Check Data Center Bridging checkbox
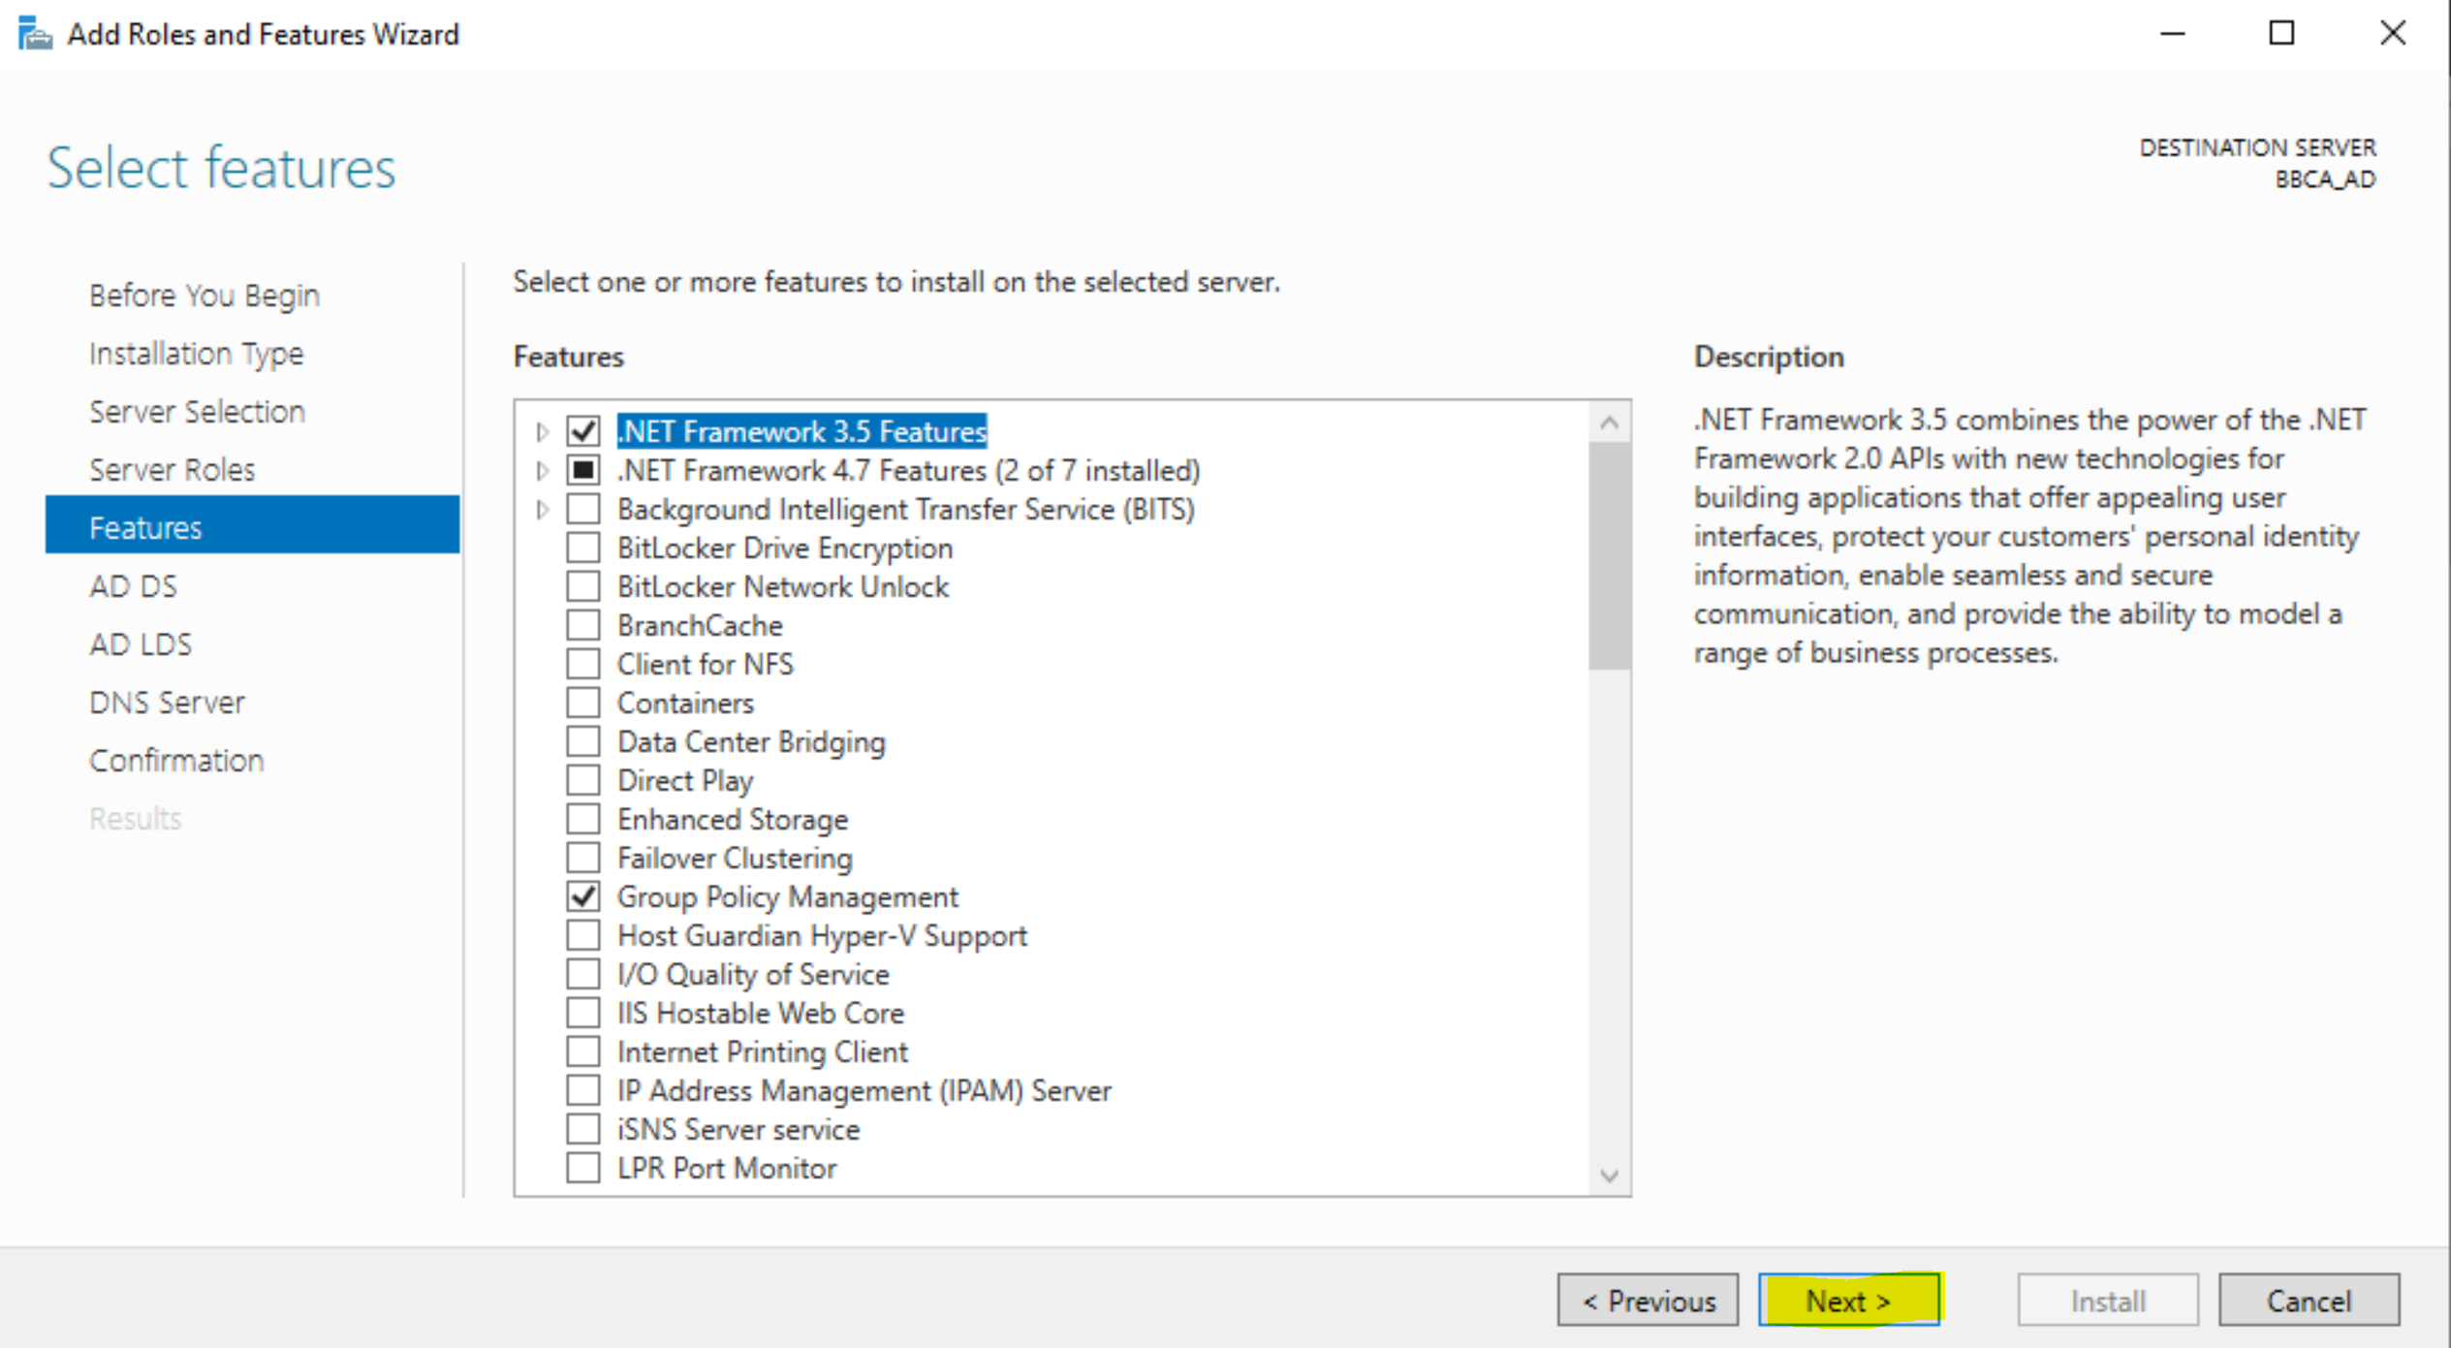This screenshot has width=2451, height=1348. pos(583,741)
